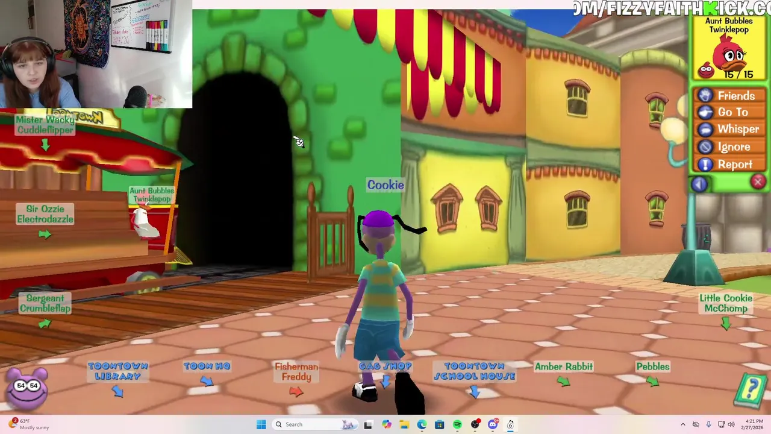This screenshot has width=771, height=434.
Task: Click the Toontown Library label
Action: pyautogui.click(x=117, y=371)
